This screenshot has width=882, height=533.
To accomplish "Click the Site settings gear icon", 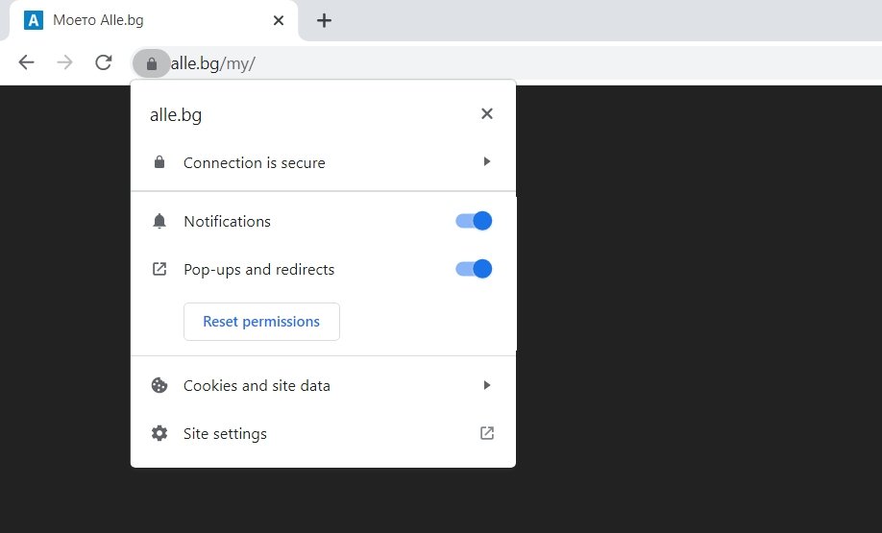I will pos(159,433).
